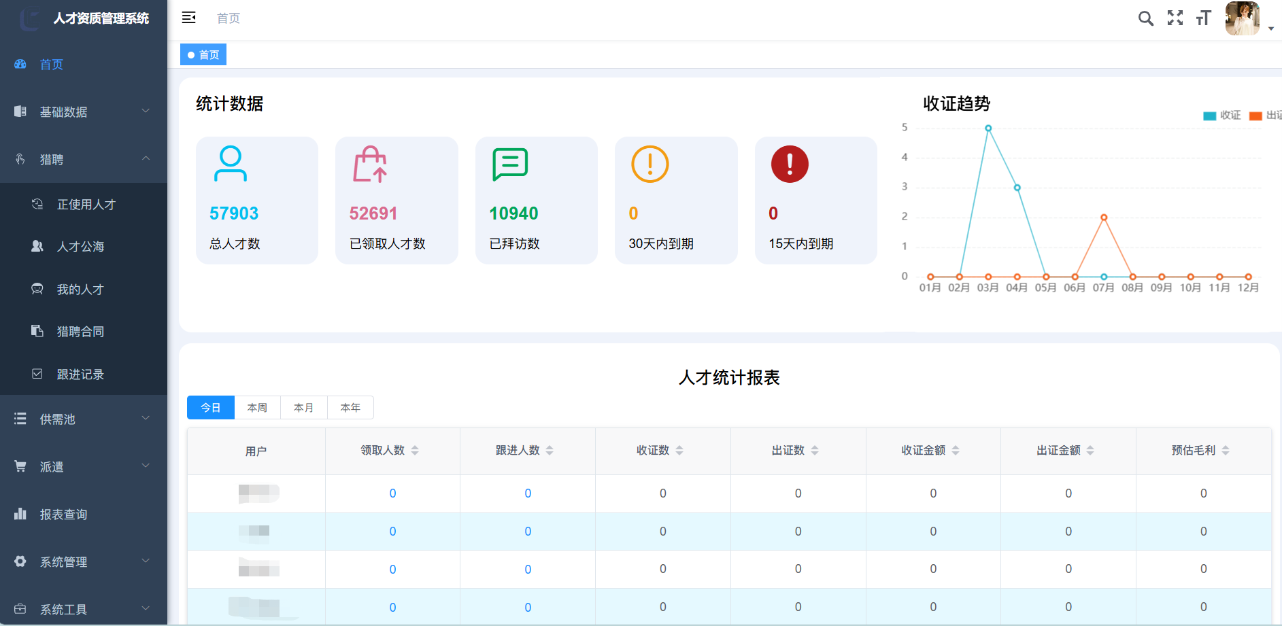Click the 跟进记录 checkbox icon
Screen dimensions: 1282x626
click(37, 374)
